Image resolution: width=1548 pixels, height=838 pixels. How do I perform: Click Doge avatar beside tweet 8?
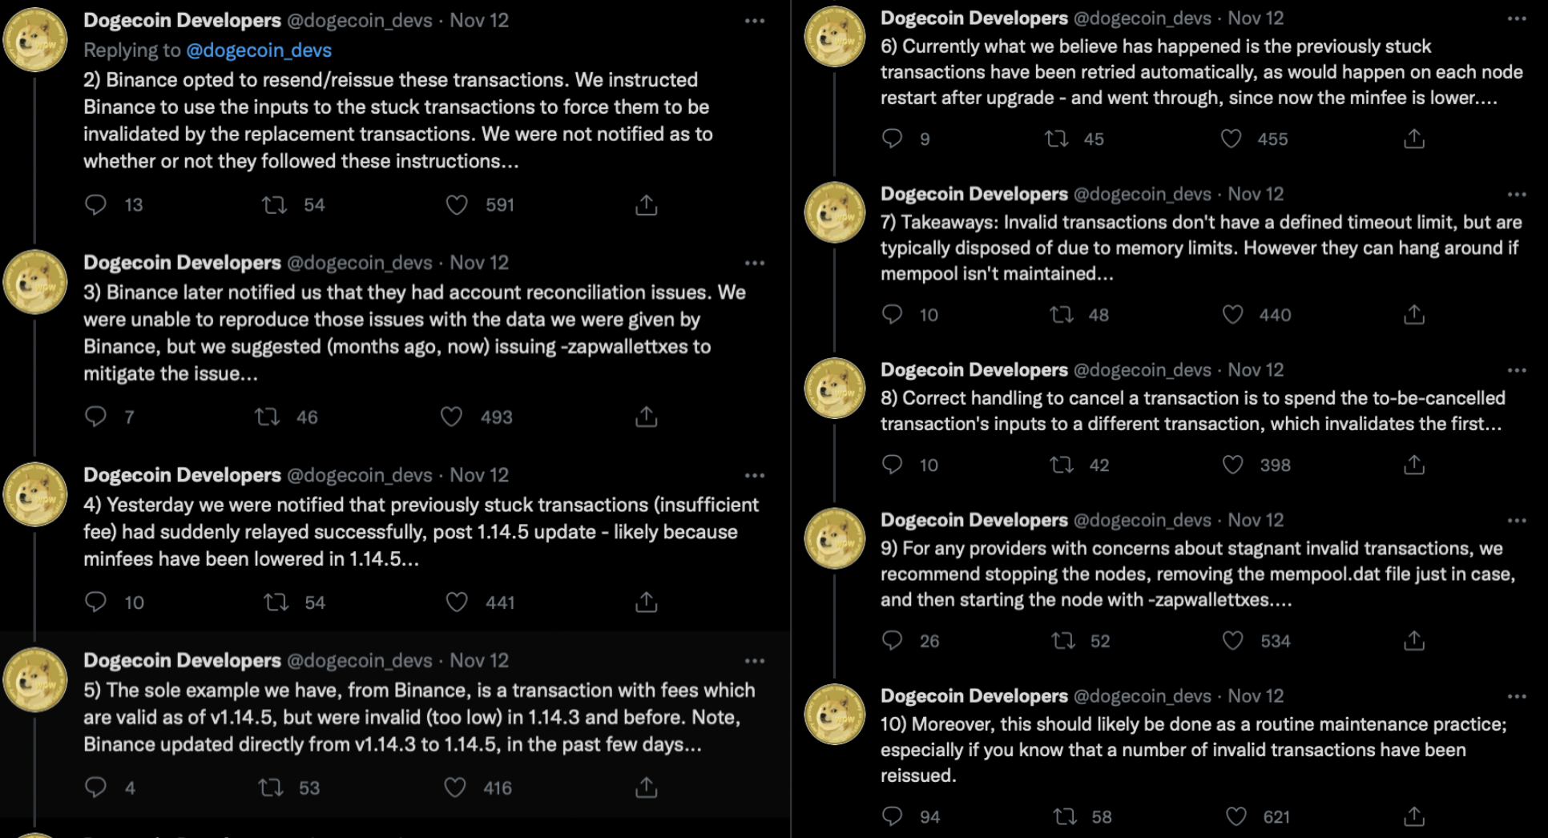click(x=834, y=389)
